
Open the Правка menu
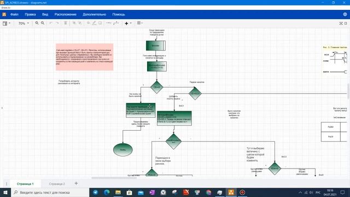coord(30,14)
